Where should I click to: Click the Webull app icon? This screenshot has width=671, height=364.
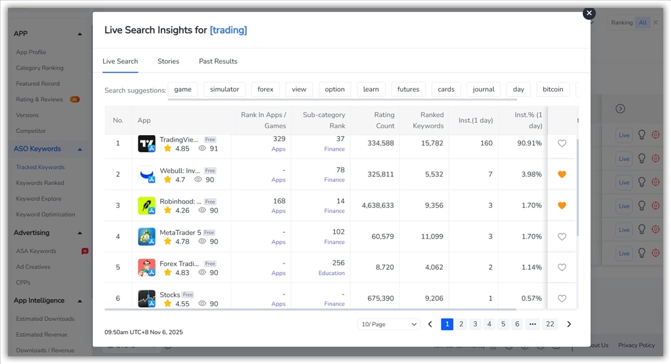pos(147,175)
